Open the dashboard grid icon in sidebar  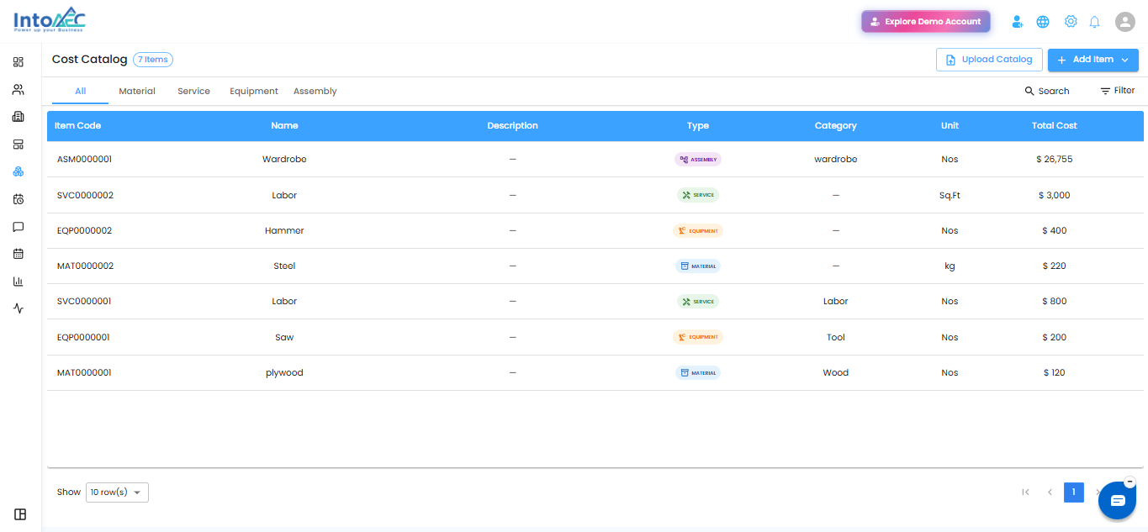19,62
